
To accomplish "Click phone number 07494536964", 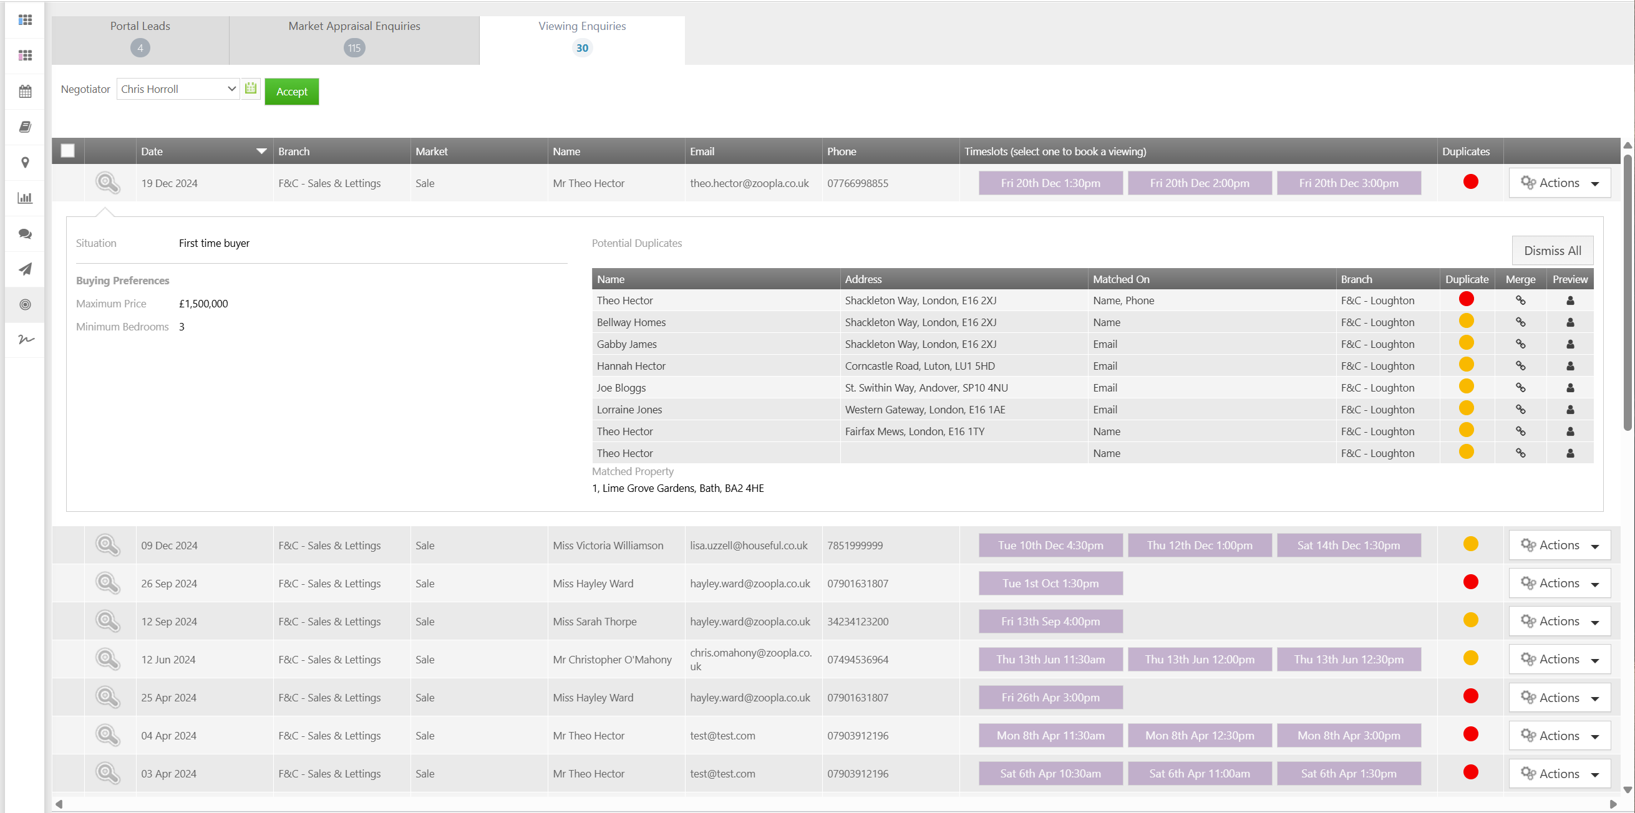I will click(x=858, y=660).
